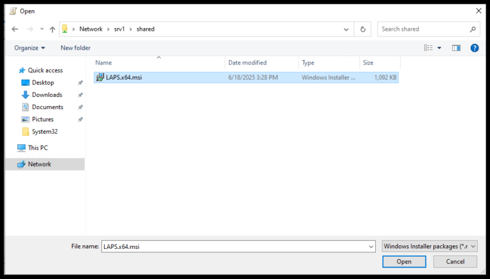This screenshot has height=279, width=490.
Task: Click the 1,092 KB size cell
Action: [x=385, y=77]
